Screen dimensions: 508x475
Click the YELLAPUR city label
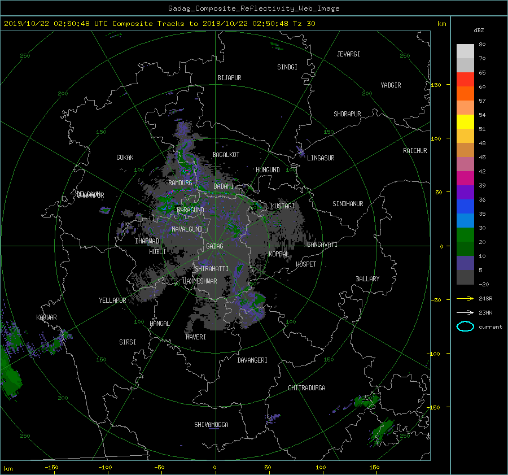pyautogui.click(x=112, y=300)
